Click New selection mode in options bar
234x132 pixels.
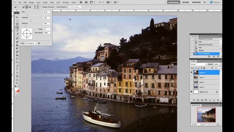[x=23, y=7]
